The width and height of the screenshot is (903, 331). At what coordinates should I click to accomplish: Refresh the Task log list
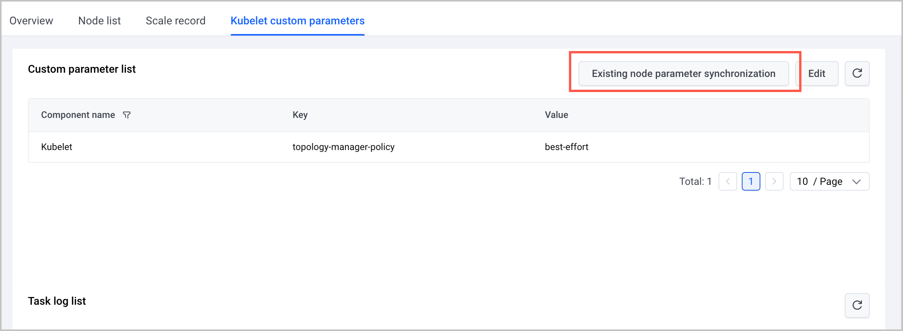click(857, 305)
